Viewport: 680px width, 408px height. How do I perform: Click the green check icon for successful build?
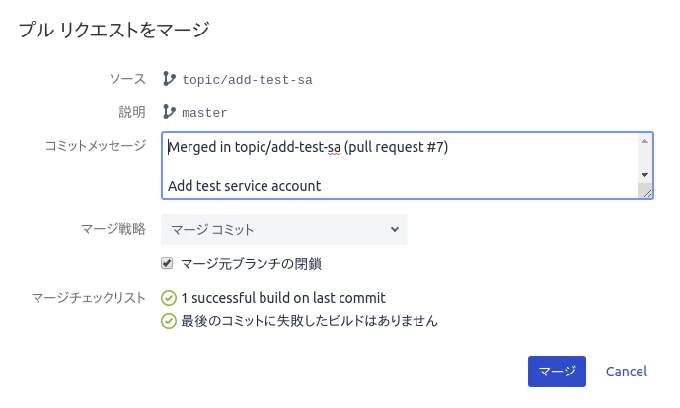click(x=169, y=298)
